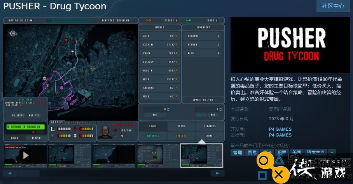Image resolution: width=353 pixels, height=184 pixels.
Task: Click the market quantity stepper arrows
Action: point(168,109)
